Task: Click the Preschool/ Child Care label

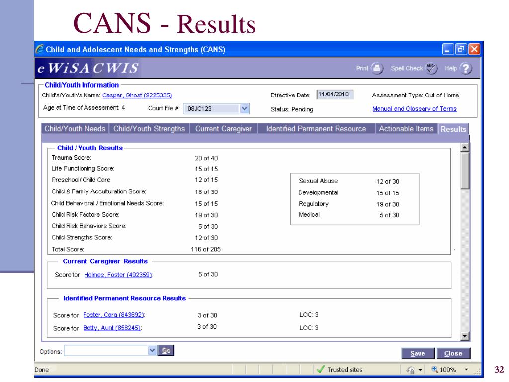Action: (81, 180)
